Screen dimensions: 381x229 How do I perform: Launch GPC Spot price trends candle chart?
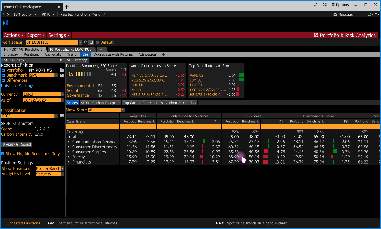click(x=251, y=223)
